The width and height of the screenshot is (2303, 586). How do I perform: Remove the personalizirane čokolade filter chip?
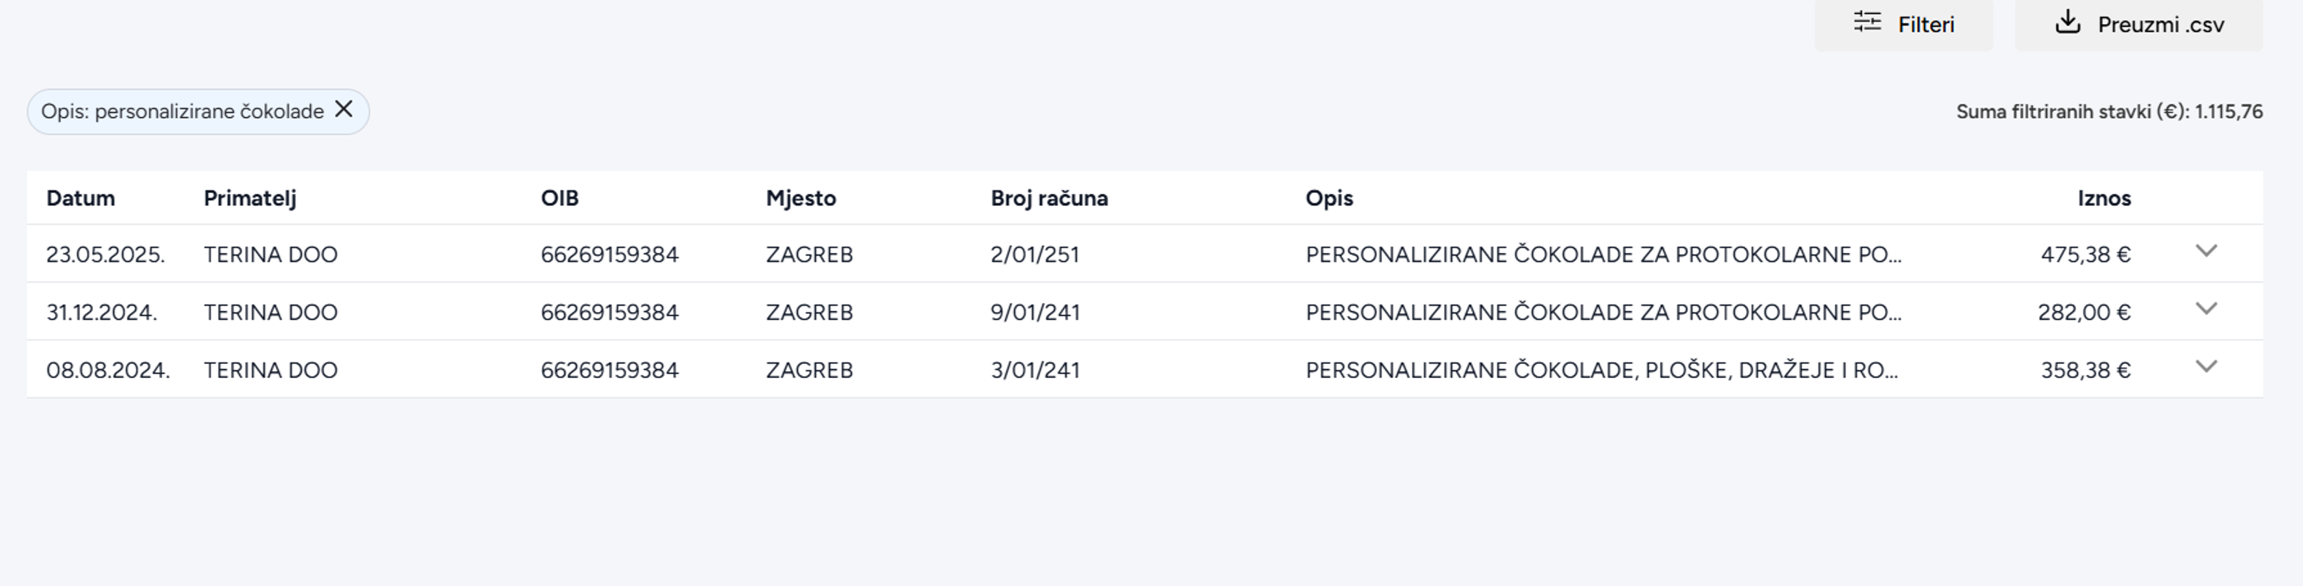click(343, 109)
